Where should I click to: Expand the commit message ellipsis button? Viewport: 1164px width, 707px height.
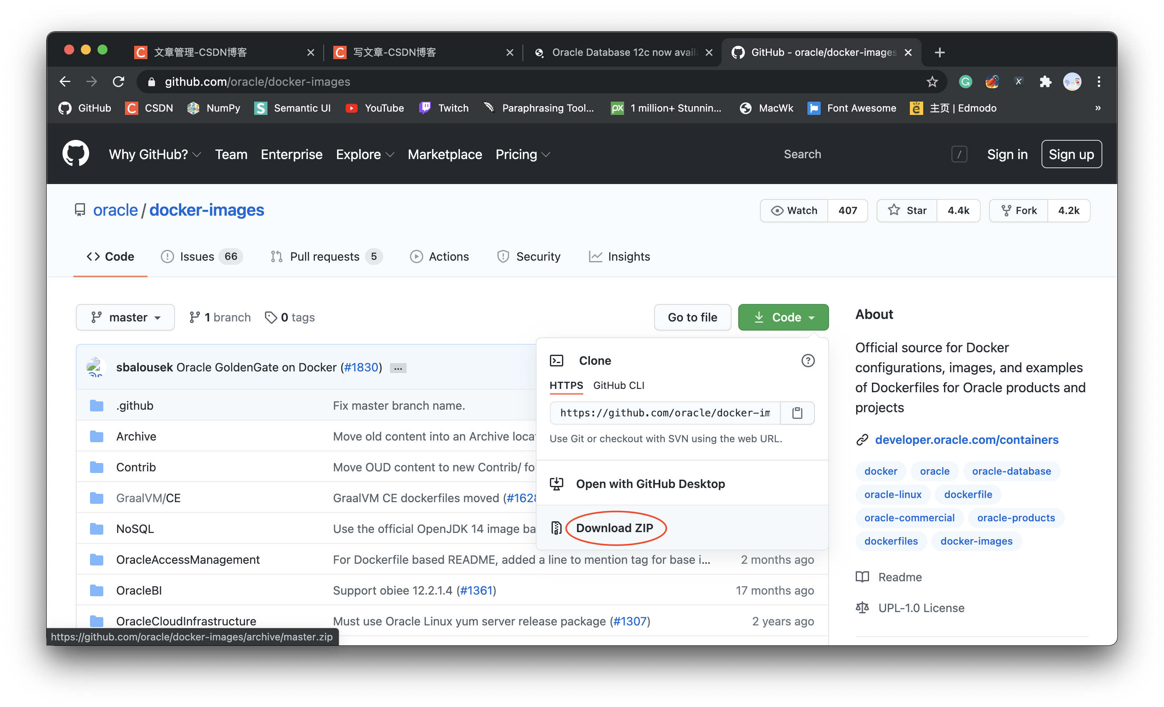[398, 368]
